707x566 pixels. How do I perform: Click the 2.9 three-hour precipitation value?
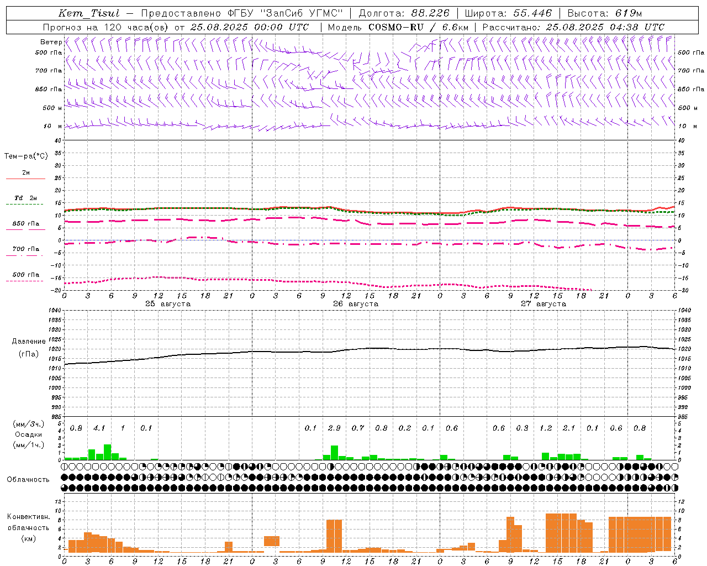point(334,428)
